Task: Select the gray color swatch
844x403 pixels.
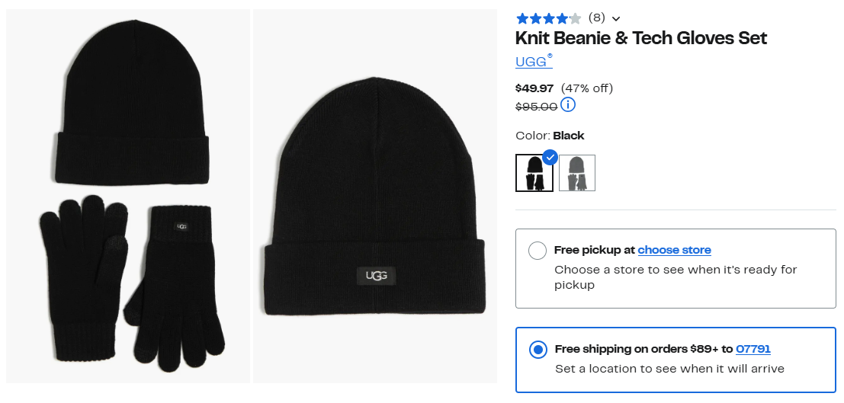Action: (577, 174)
